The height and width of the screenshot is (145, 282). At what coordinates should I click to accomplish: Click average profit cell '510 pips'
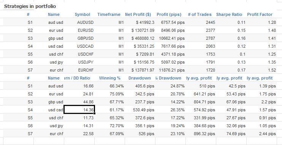pos(207,86)
